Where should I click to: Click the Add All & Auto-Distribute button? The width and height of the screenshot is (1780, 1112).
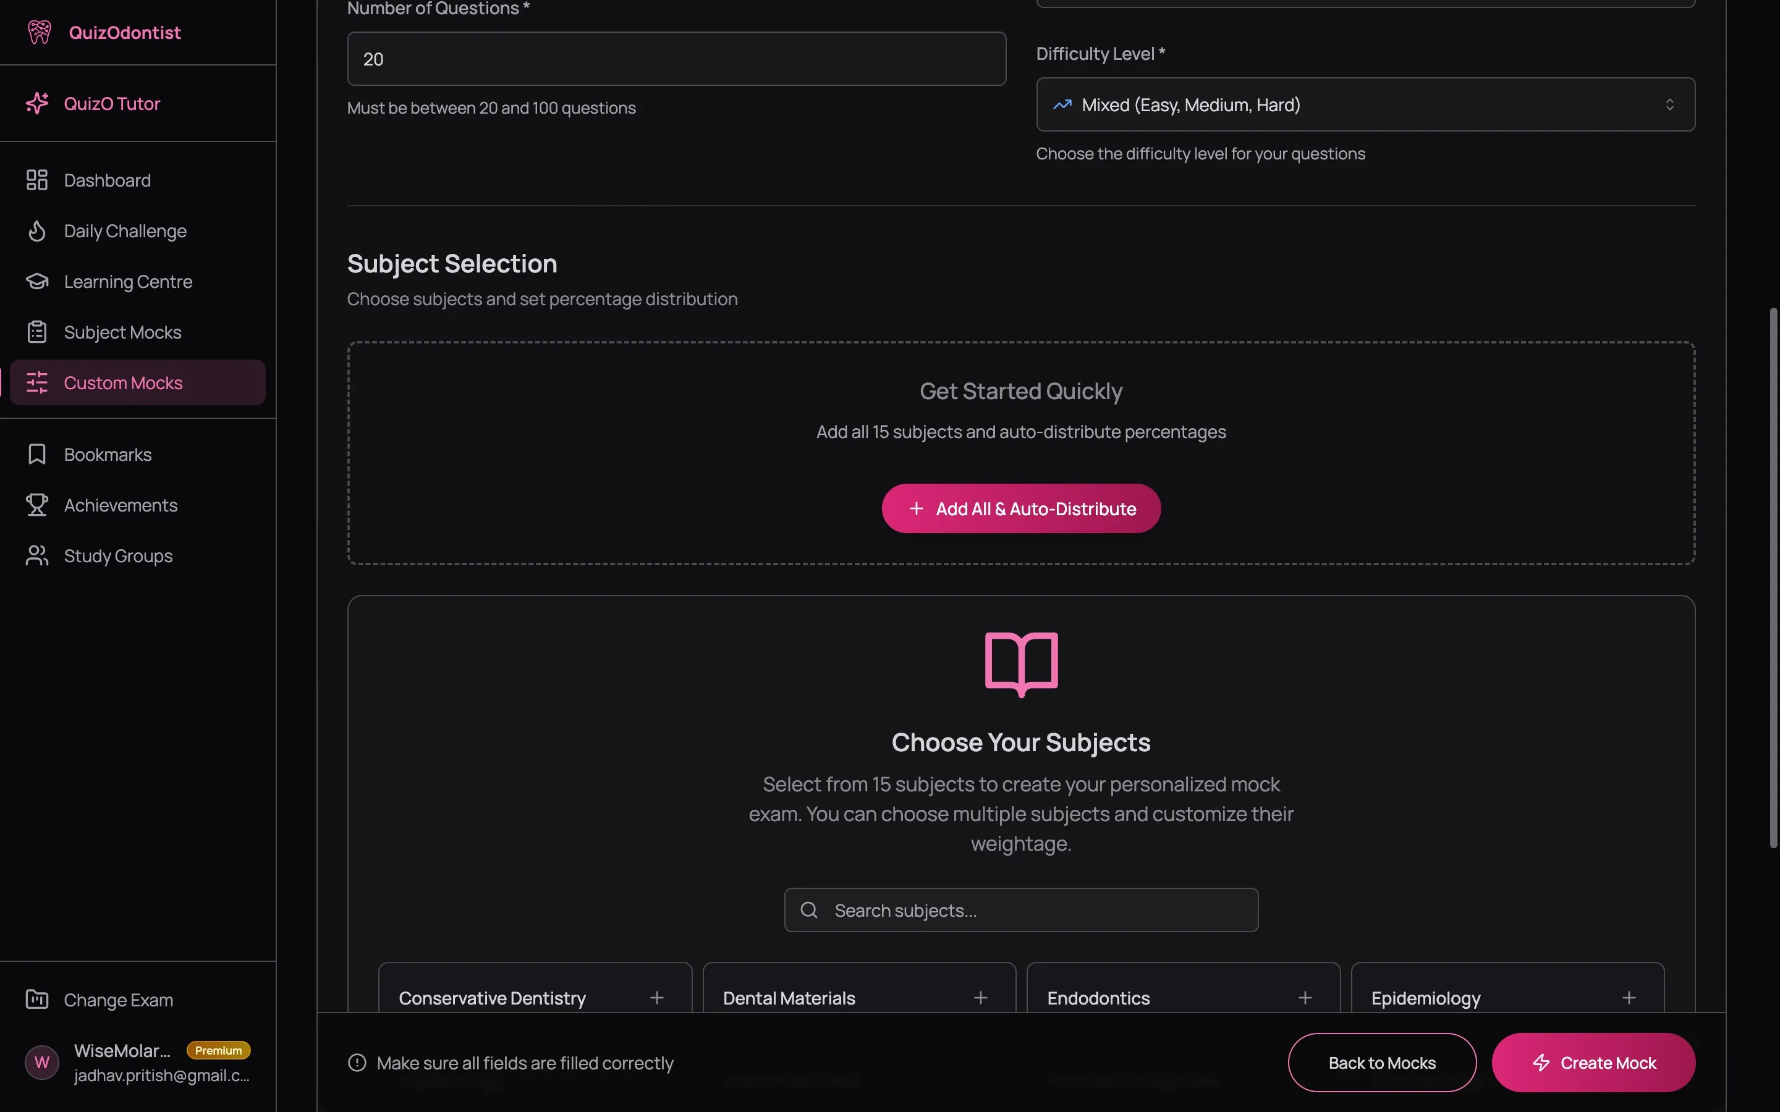pyautogui.click(x=1020, y=508)
